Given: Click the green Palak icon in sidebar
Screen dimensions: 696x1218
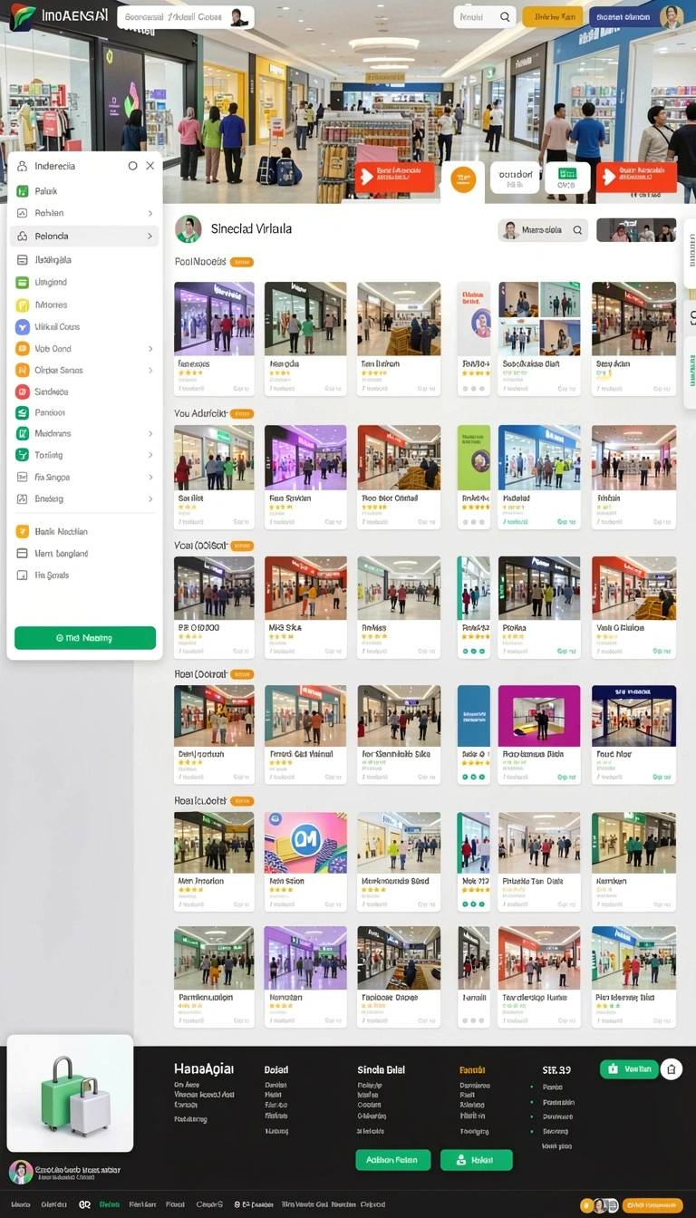Looking at the screenshot, I should tap(23, 191).
